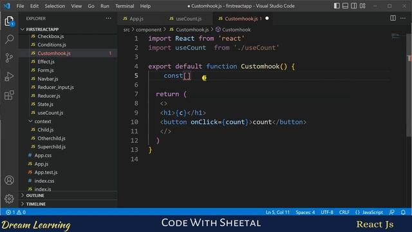Click the Customhook.js breadcrumb item
412x232 pixels.
click(192, 30)
